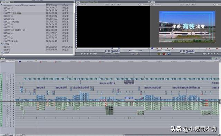Viewport: 221px width, 136px height.
Task: Click the Viewer play button
Action: [x=112, y=51]
